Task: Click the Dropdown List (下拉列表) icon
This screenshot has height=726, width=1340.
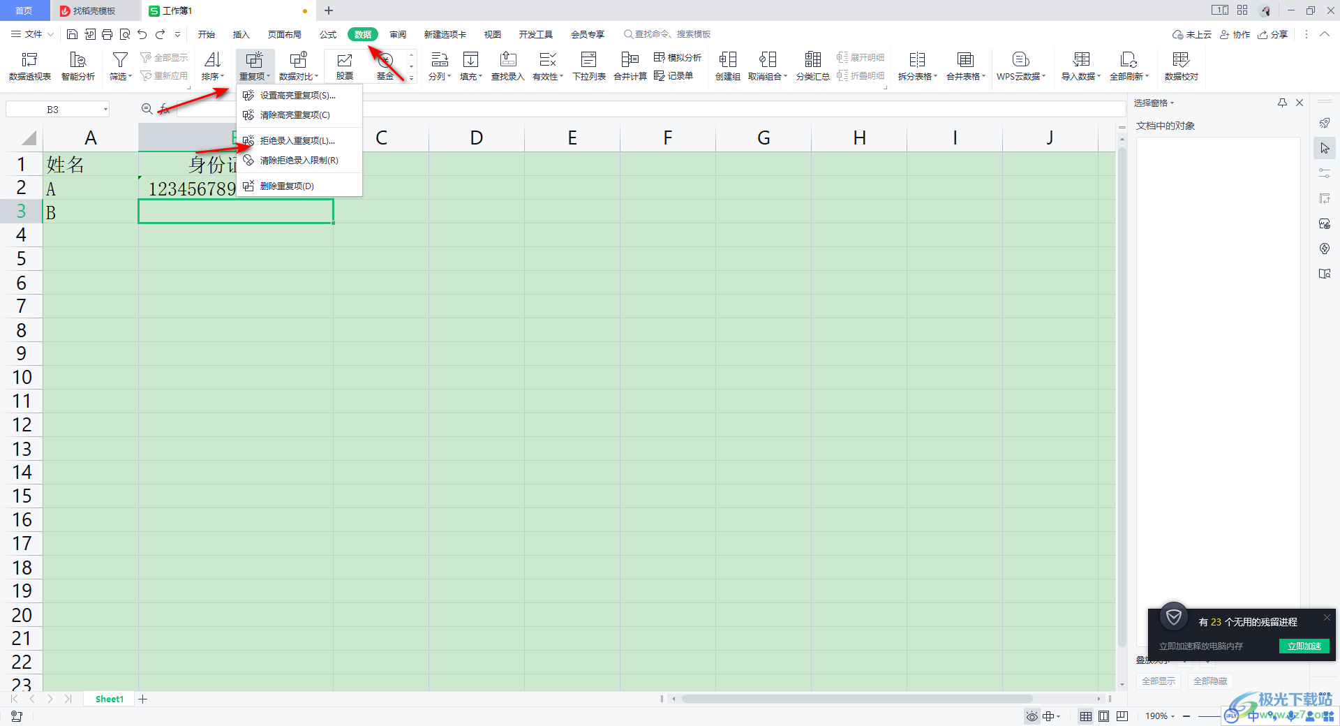Action: pyautogui.click(x=589, y=60)
